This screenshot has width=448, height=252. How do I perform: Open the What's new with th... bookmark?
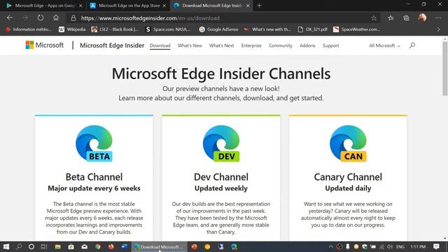pos(267,29)
